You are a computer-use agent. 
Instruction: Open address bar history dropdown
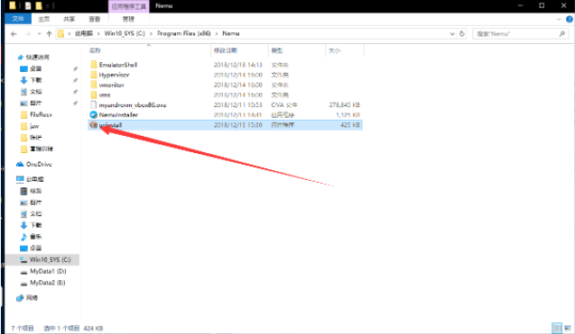pos(452,33)
